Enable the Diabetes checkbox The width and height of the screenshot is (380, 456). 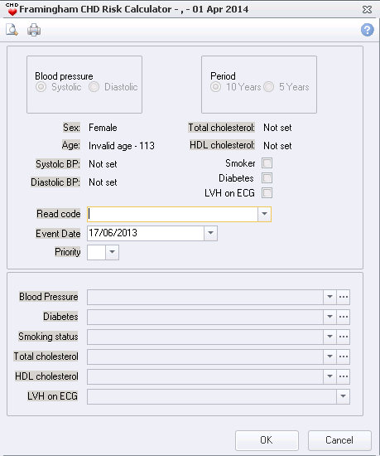pyautogui.click(x=267, y=178)
